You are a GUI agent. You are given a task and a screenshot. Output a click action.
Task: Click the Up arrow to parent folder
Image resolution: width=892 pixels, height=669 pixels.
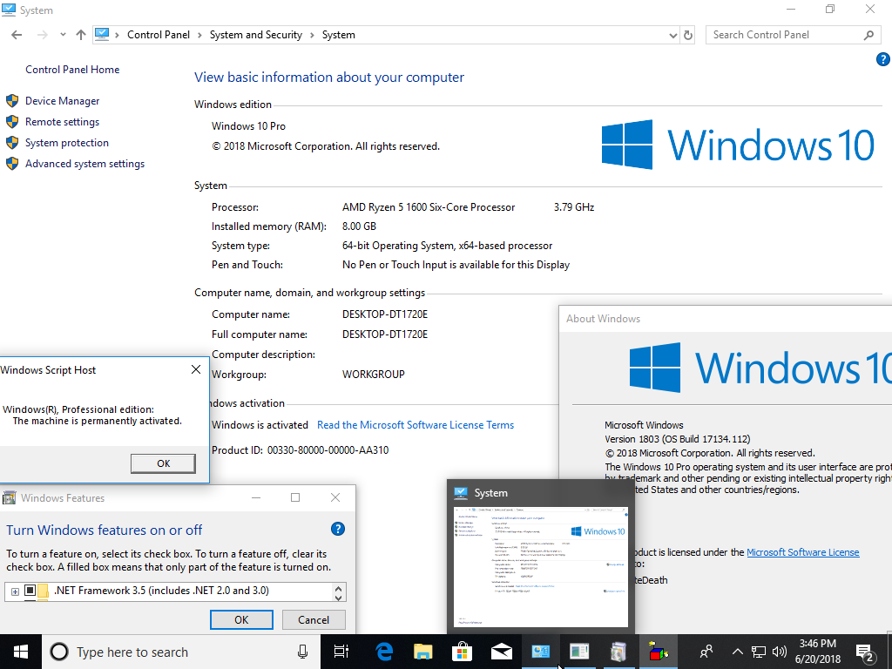click(x=81, y=35)
